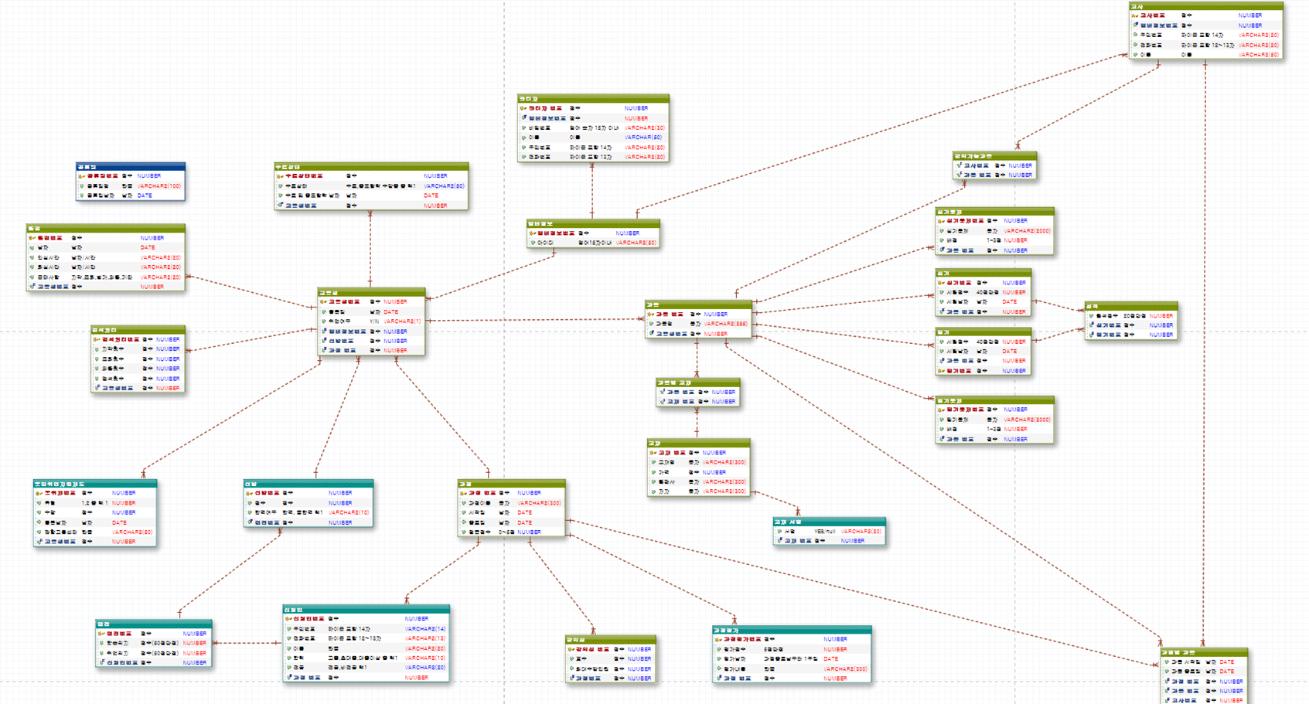
Task: Click the 강의가능과목 table title bar
Action: coord(994,156)
